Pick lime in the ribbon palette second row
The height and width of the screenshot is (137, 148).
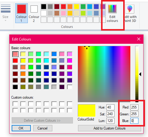(x=83, y=13)
